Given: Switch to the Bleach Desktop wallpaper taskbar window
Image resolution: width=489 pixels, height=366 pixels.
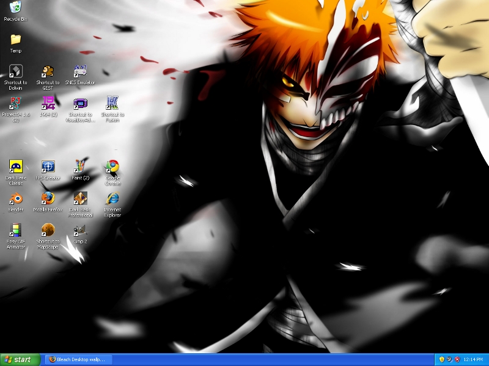Looking at the screenshot, I should [79, 360].
